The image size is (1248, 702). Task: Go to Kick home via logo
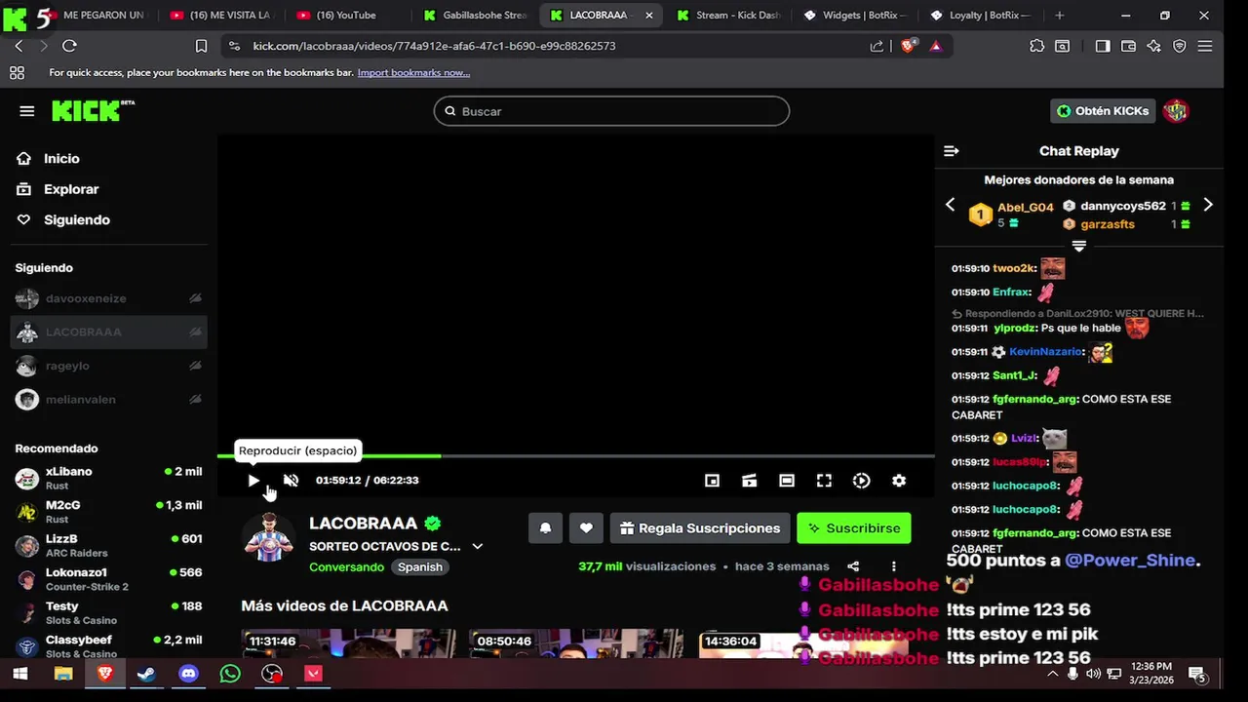[x=93, y=110]
